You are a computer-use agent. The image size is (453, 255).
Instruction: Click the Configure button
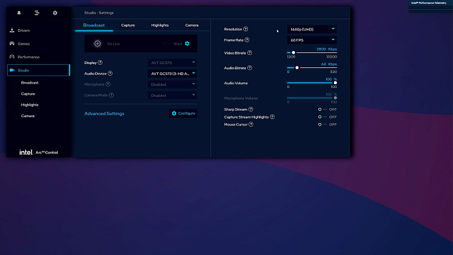pyautogui.click(x=183, y=113)
